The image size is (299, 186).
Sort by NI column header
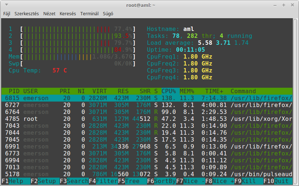click(x=81, y=91)
